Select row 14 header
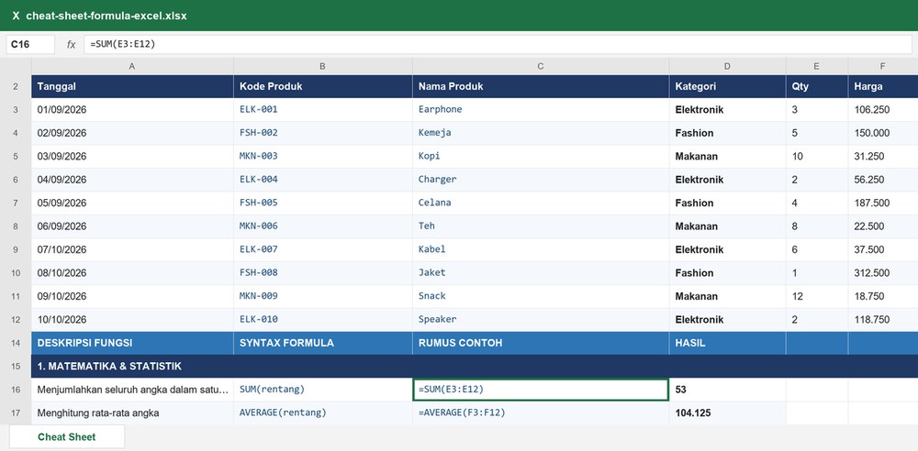Image resolution: width=918 pixels, height=451 pixels. (16, 343)
